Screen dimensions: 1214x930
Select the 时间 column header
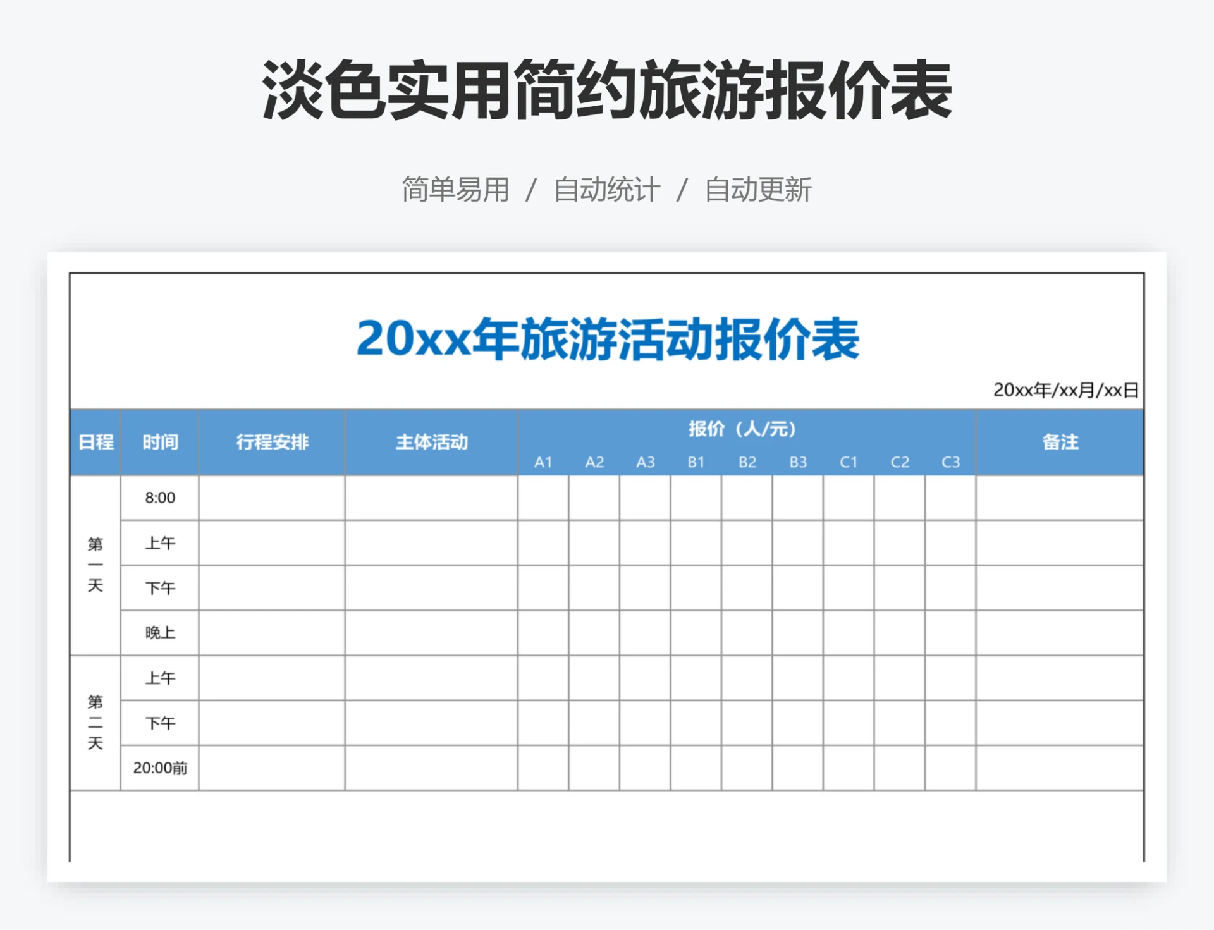coord(159,443)
